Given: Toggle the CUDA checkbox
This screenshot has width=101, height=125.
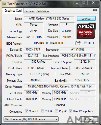Looking at the screenshot, I should 42,111.
